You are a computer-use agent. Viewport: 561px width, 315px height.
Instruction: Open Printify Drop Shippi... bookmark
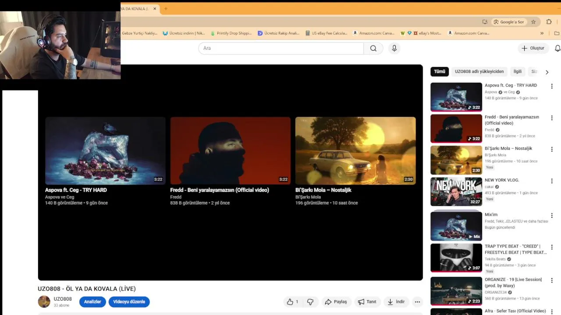pyautogui.click(x=231, y=33)
